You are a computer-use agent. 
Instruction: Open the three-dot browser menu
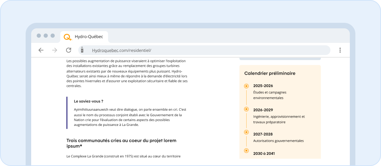(340, 50)
